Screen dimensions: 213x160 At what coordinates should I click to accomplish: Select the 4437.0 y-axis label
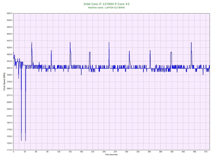pyautogui.click(x=10, y=41)
